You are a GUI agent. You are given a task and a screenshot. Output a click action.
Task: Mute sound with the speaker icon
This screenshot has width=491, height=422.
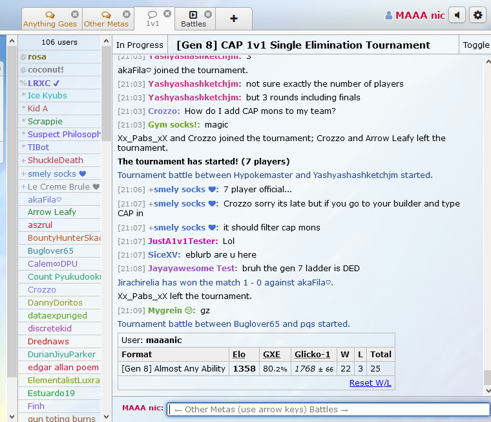[x=457, y=15]
